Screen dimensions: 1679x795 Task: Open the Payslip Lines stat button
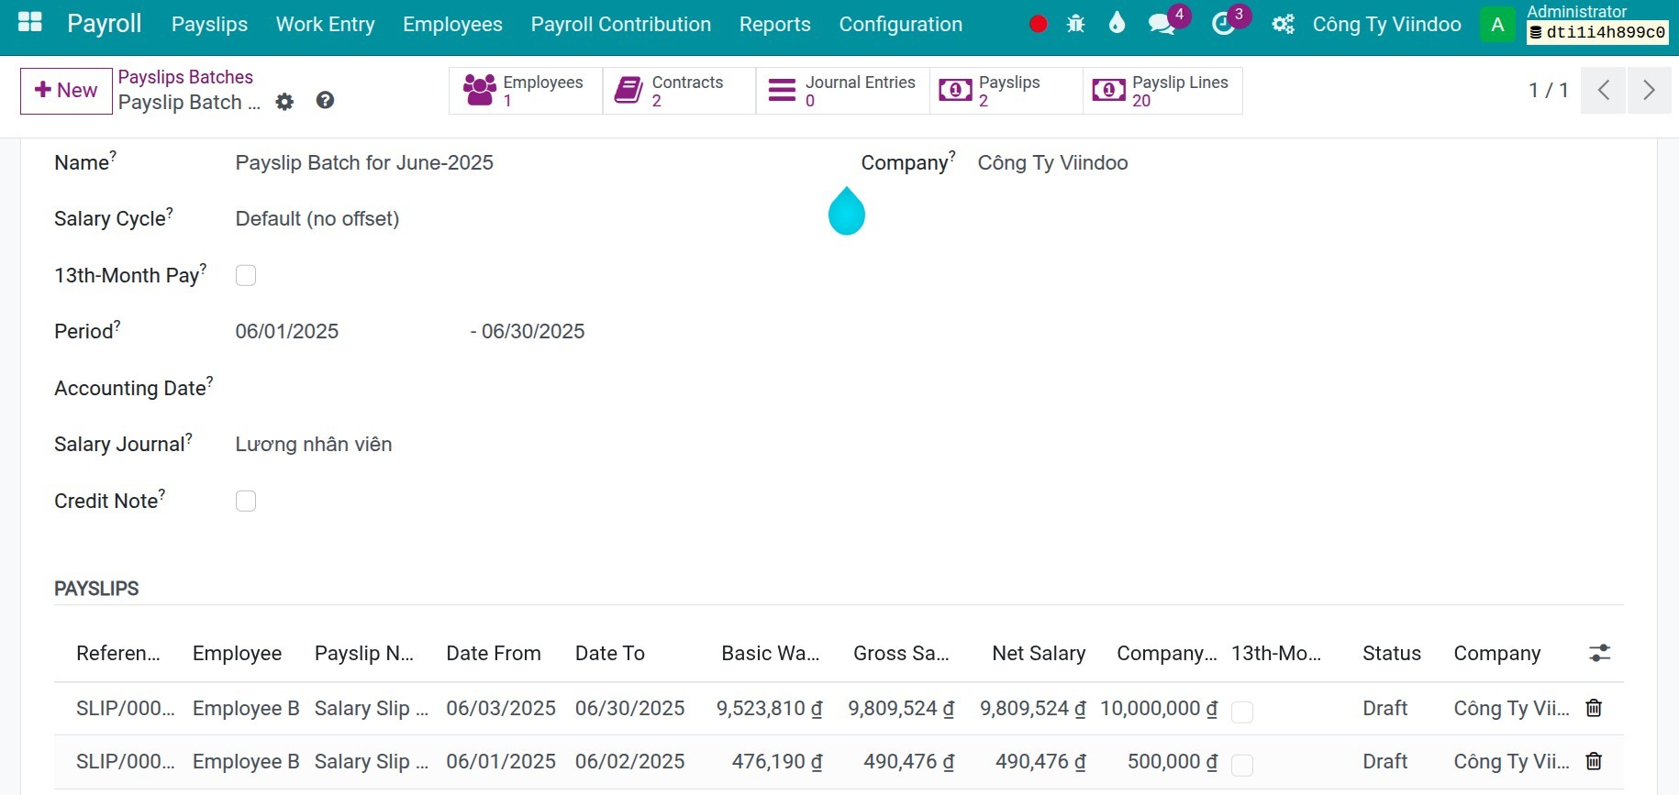(x=1162, y=91)
